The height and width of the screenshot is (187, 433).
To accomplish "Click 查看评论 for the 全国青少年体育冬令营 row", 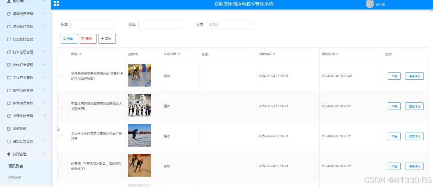I will (x=415, y=136).
